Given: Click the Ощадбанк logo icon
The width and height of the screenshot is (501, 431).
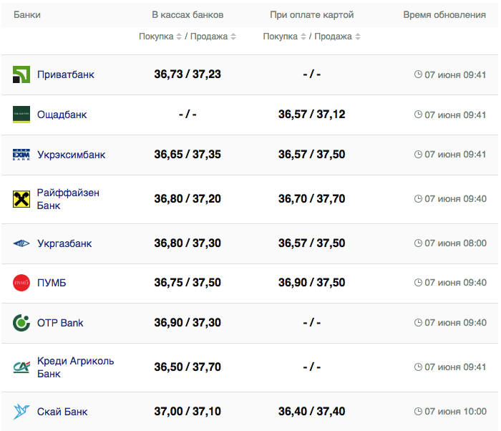Looking at the screenshot, I should (x=21, y=115).
